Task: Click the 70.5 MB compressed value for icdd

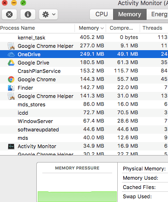Action: click(128, 112)
